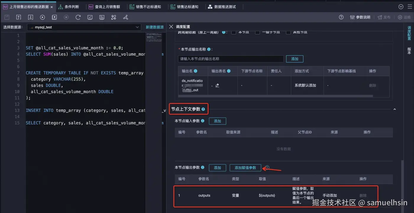Click the smoke test check toolbar icon
This screenshot has height=213, width=414.
(90, 17)
